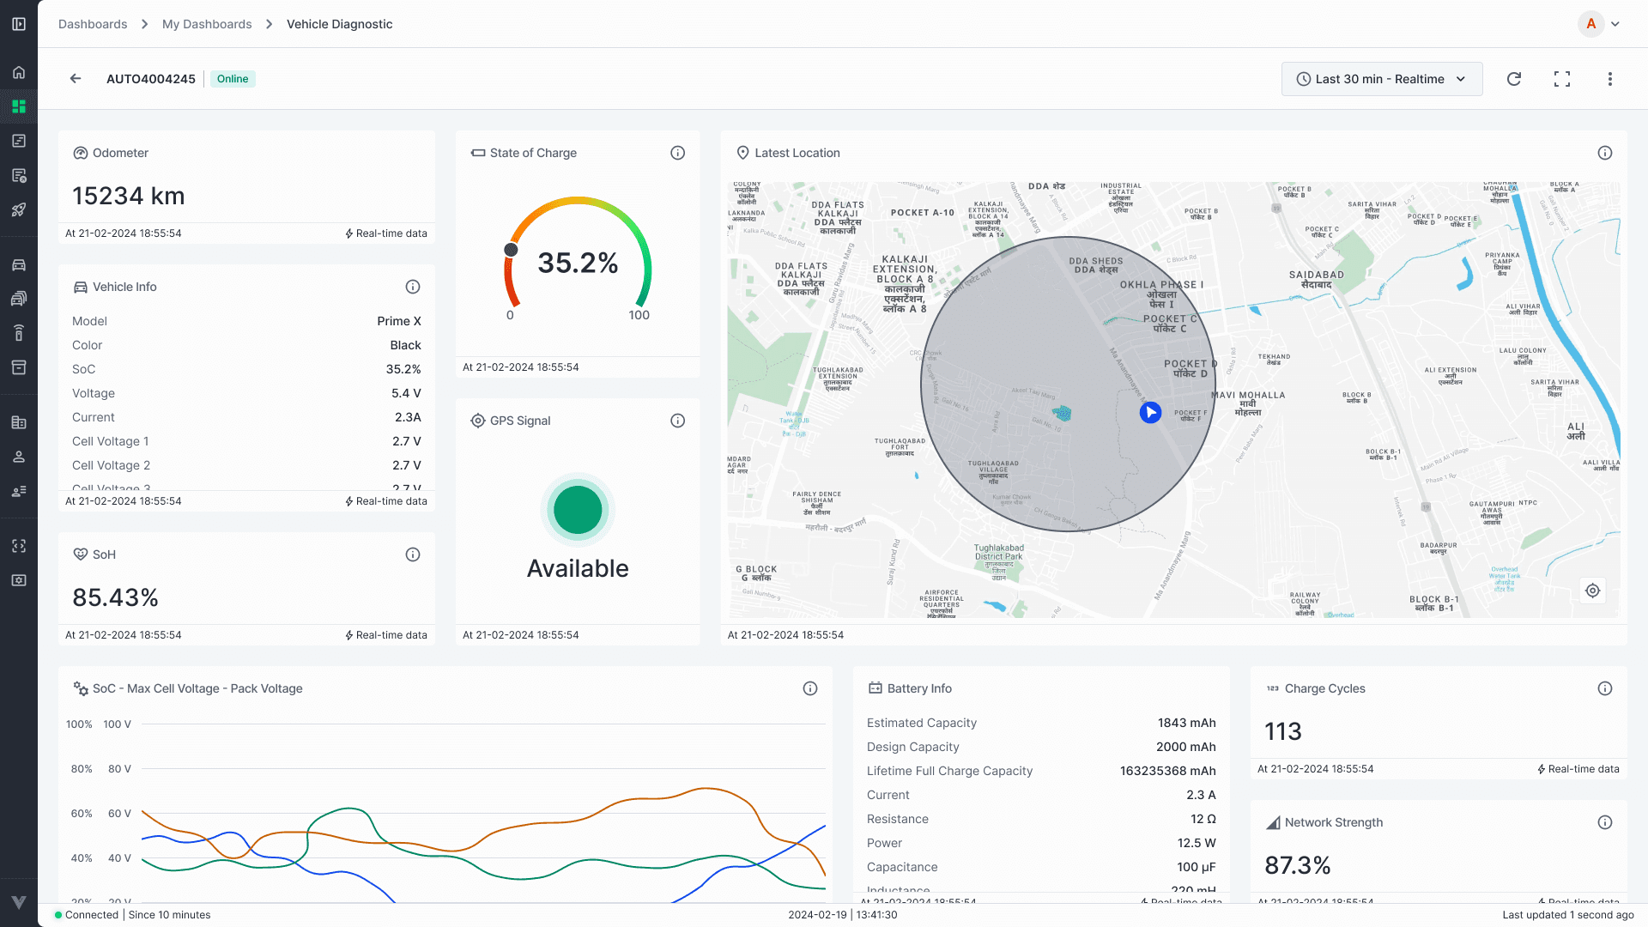Open the home icon in the sidebar
Image resolution: width=1648 pixels, height=927 pixels.
point(19,72)
